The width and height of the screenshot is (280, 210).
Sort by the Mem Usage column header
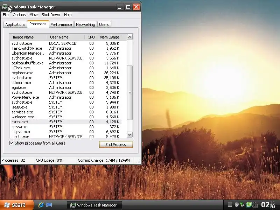[x=109, y=37]
